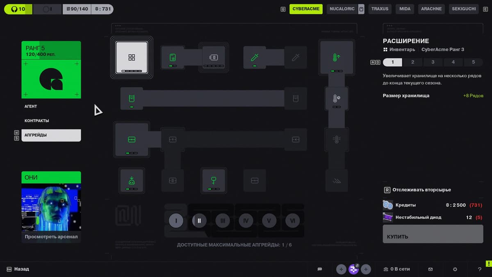Click the thermometer with clock upgrade node

point(336,98)
